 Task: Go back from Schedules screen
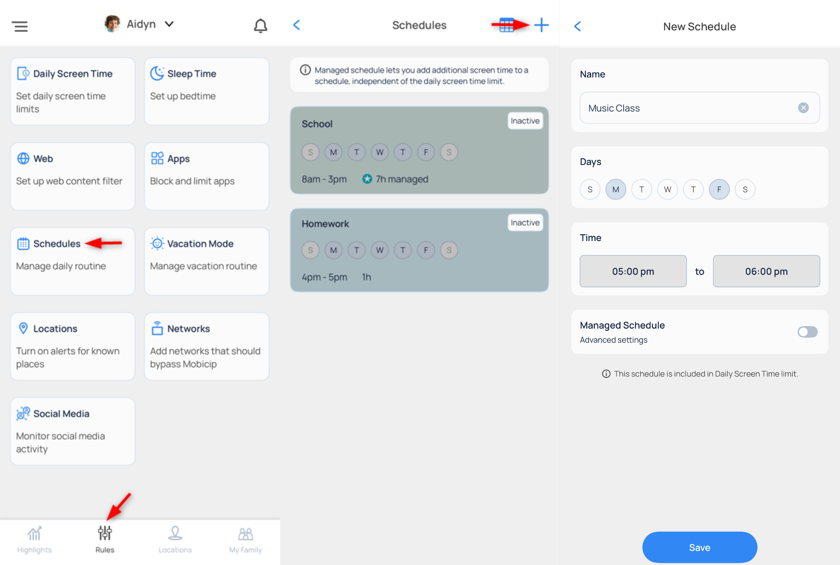click(x=297, y=25)
